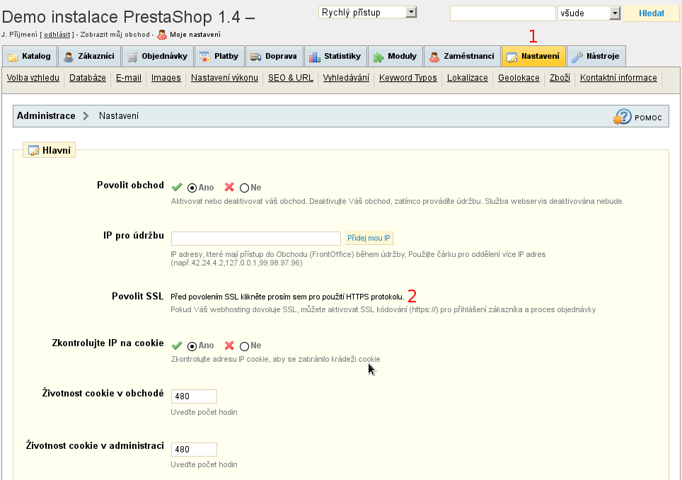Click green checkmark for Zkontrolujte IP na cookie
The width and height of the screenshot is (682, 480).
coord(177,345)
